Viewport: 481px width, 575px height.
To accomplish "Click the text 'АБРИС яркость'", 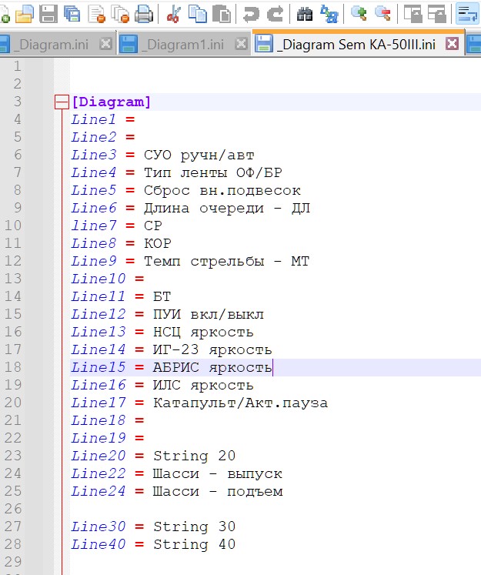I will pyautogui.click(x=212, y=367).
